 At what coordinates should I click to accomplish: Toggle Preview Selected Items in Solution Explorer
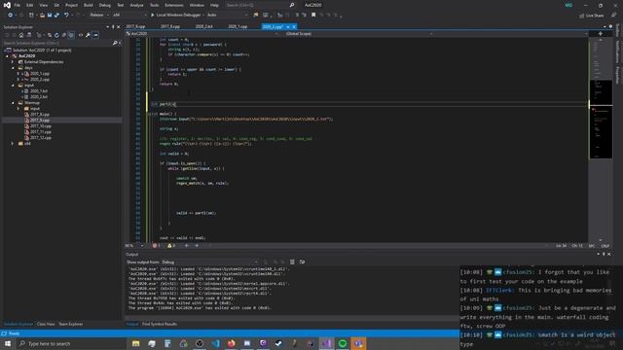[95, 35]
